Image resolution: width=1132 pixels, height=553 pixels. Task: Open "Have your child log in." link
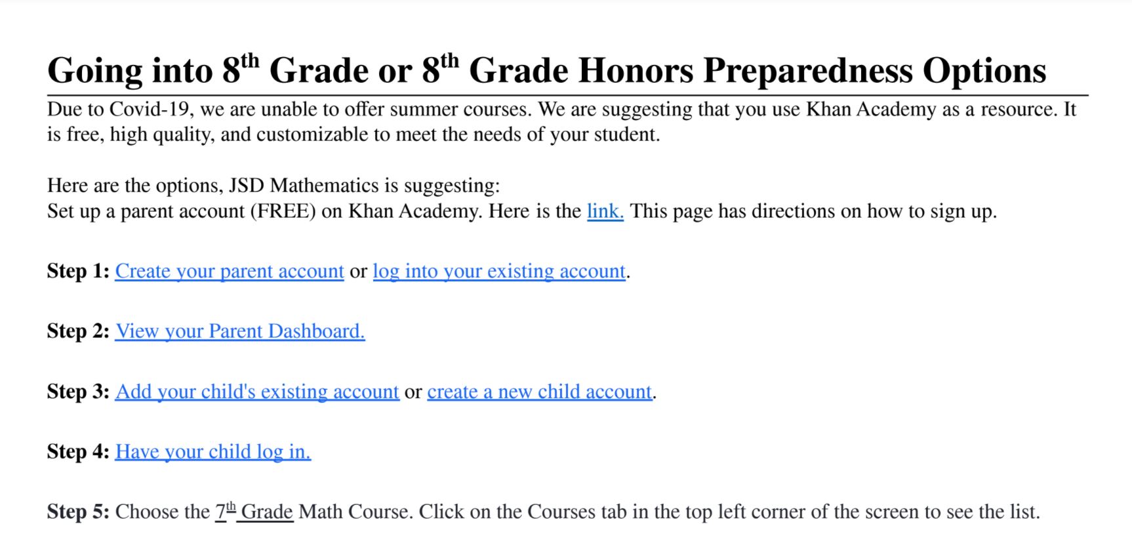(213, 451)
